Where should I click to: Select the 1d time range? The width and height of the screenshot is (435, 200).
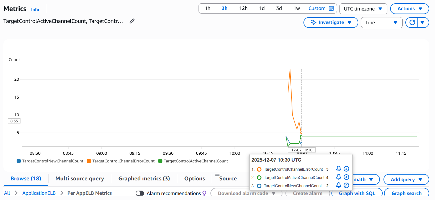point(262,8)
